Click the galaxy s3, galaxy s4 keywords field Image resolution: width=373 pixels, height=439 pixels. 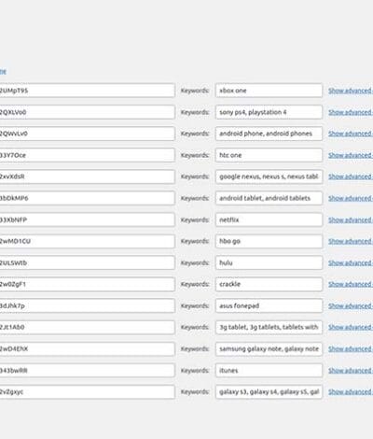(x=269, y=392)
